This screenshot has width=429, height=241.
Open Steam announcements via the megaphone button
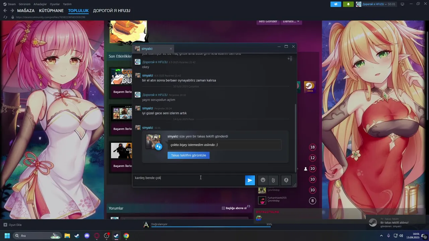(336, 4)
